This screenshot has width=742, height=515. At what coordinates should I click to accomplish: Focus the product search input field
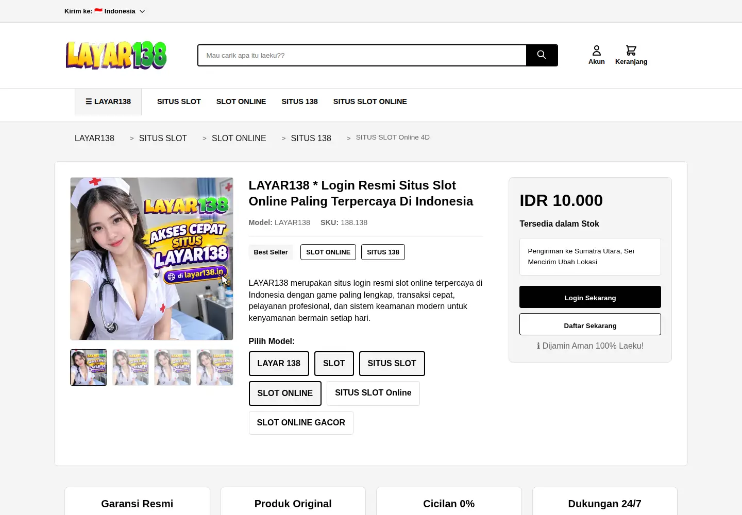point(362,55)
